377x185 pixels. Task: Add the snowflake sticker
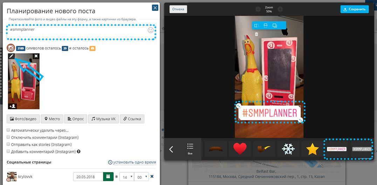click(x=288, y=149)
